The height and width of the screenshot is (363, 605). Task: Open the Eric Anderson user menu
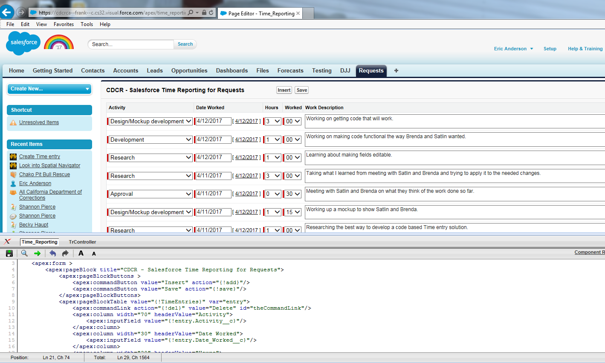click(513, 49)
